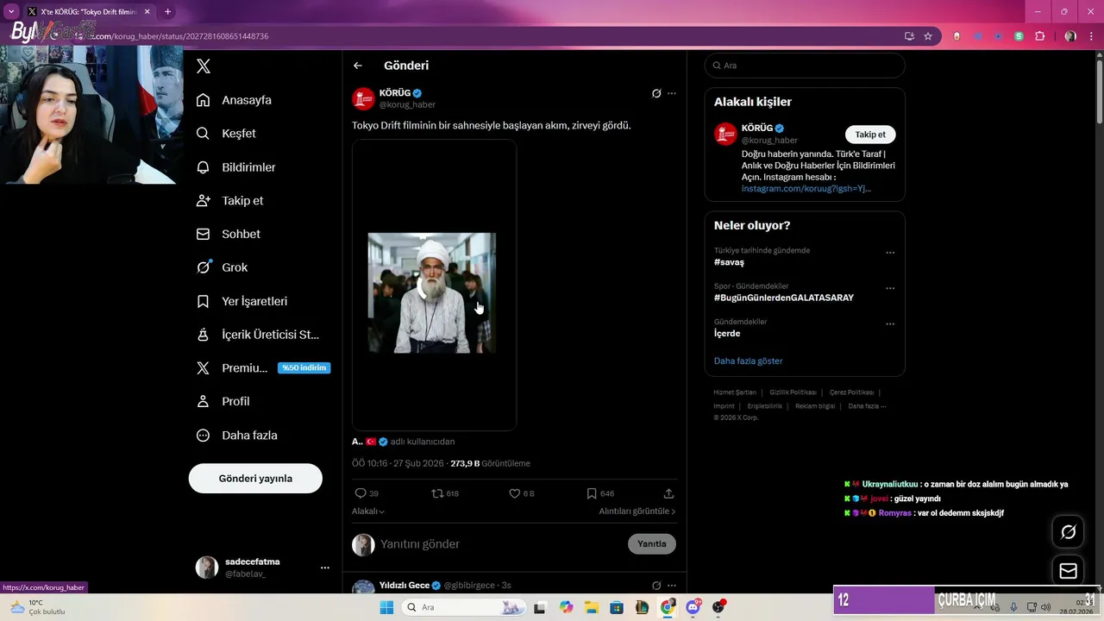
Task: Open floating Grok button
Action: 1068,532
